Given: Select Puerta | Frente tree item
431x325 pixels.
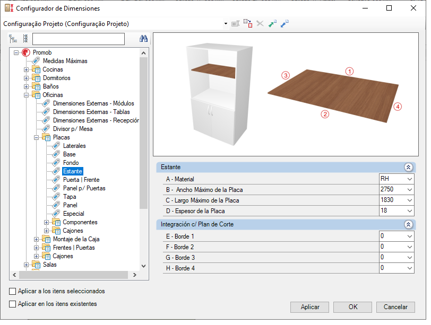Looking at the screenshot, I should [81, 180].
